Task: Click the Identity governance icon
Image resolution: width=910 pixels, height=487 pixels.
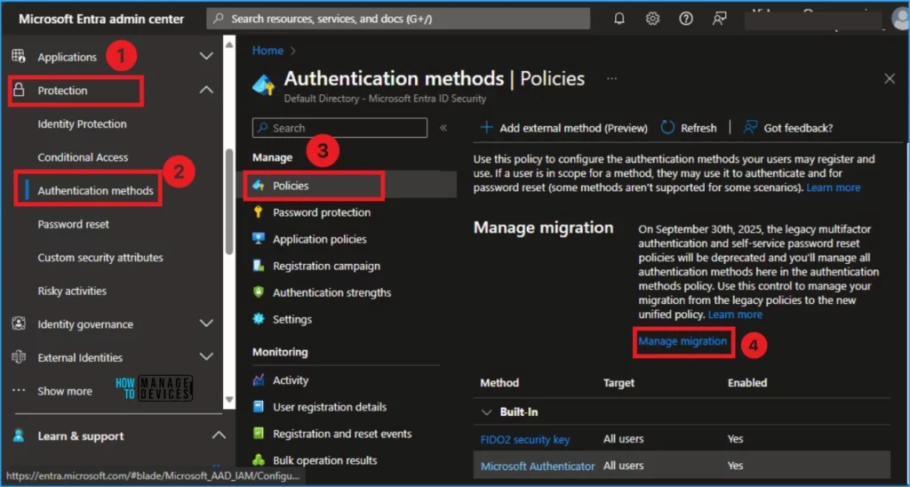Action: click(x=19, y=323)
